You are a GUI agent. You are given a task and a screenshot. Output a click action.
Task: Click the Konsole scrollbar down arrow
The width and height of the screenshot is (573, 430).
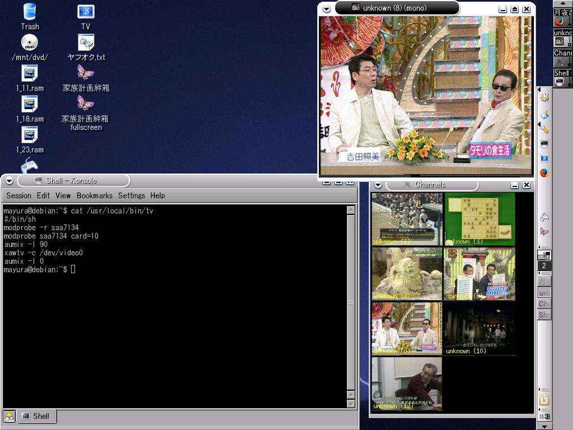pyautogui.click(x=351, y=404)
